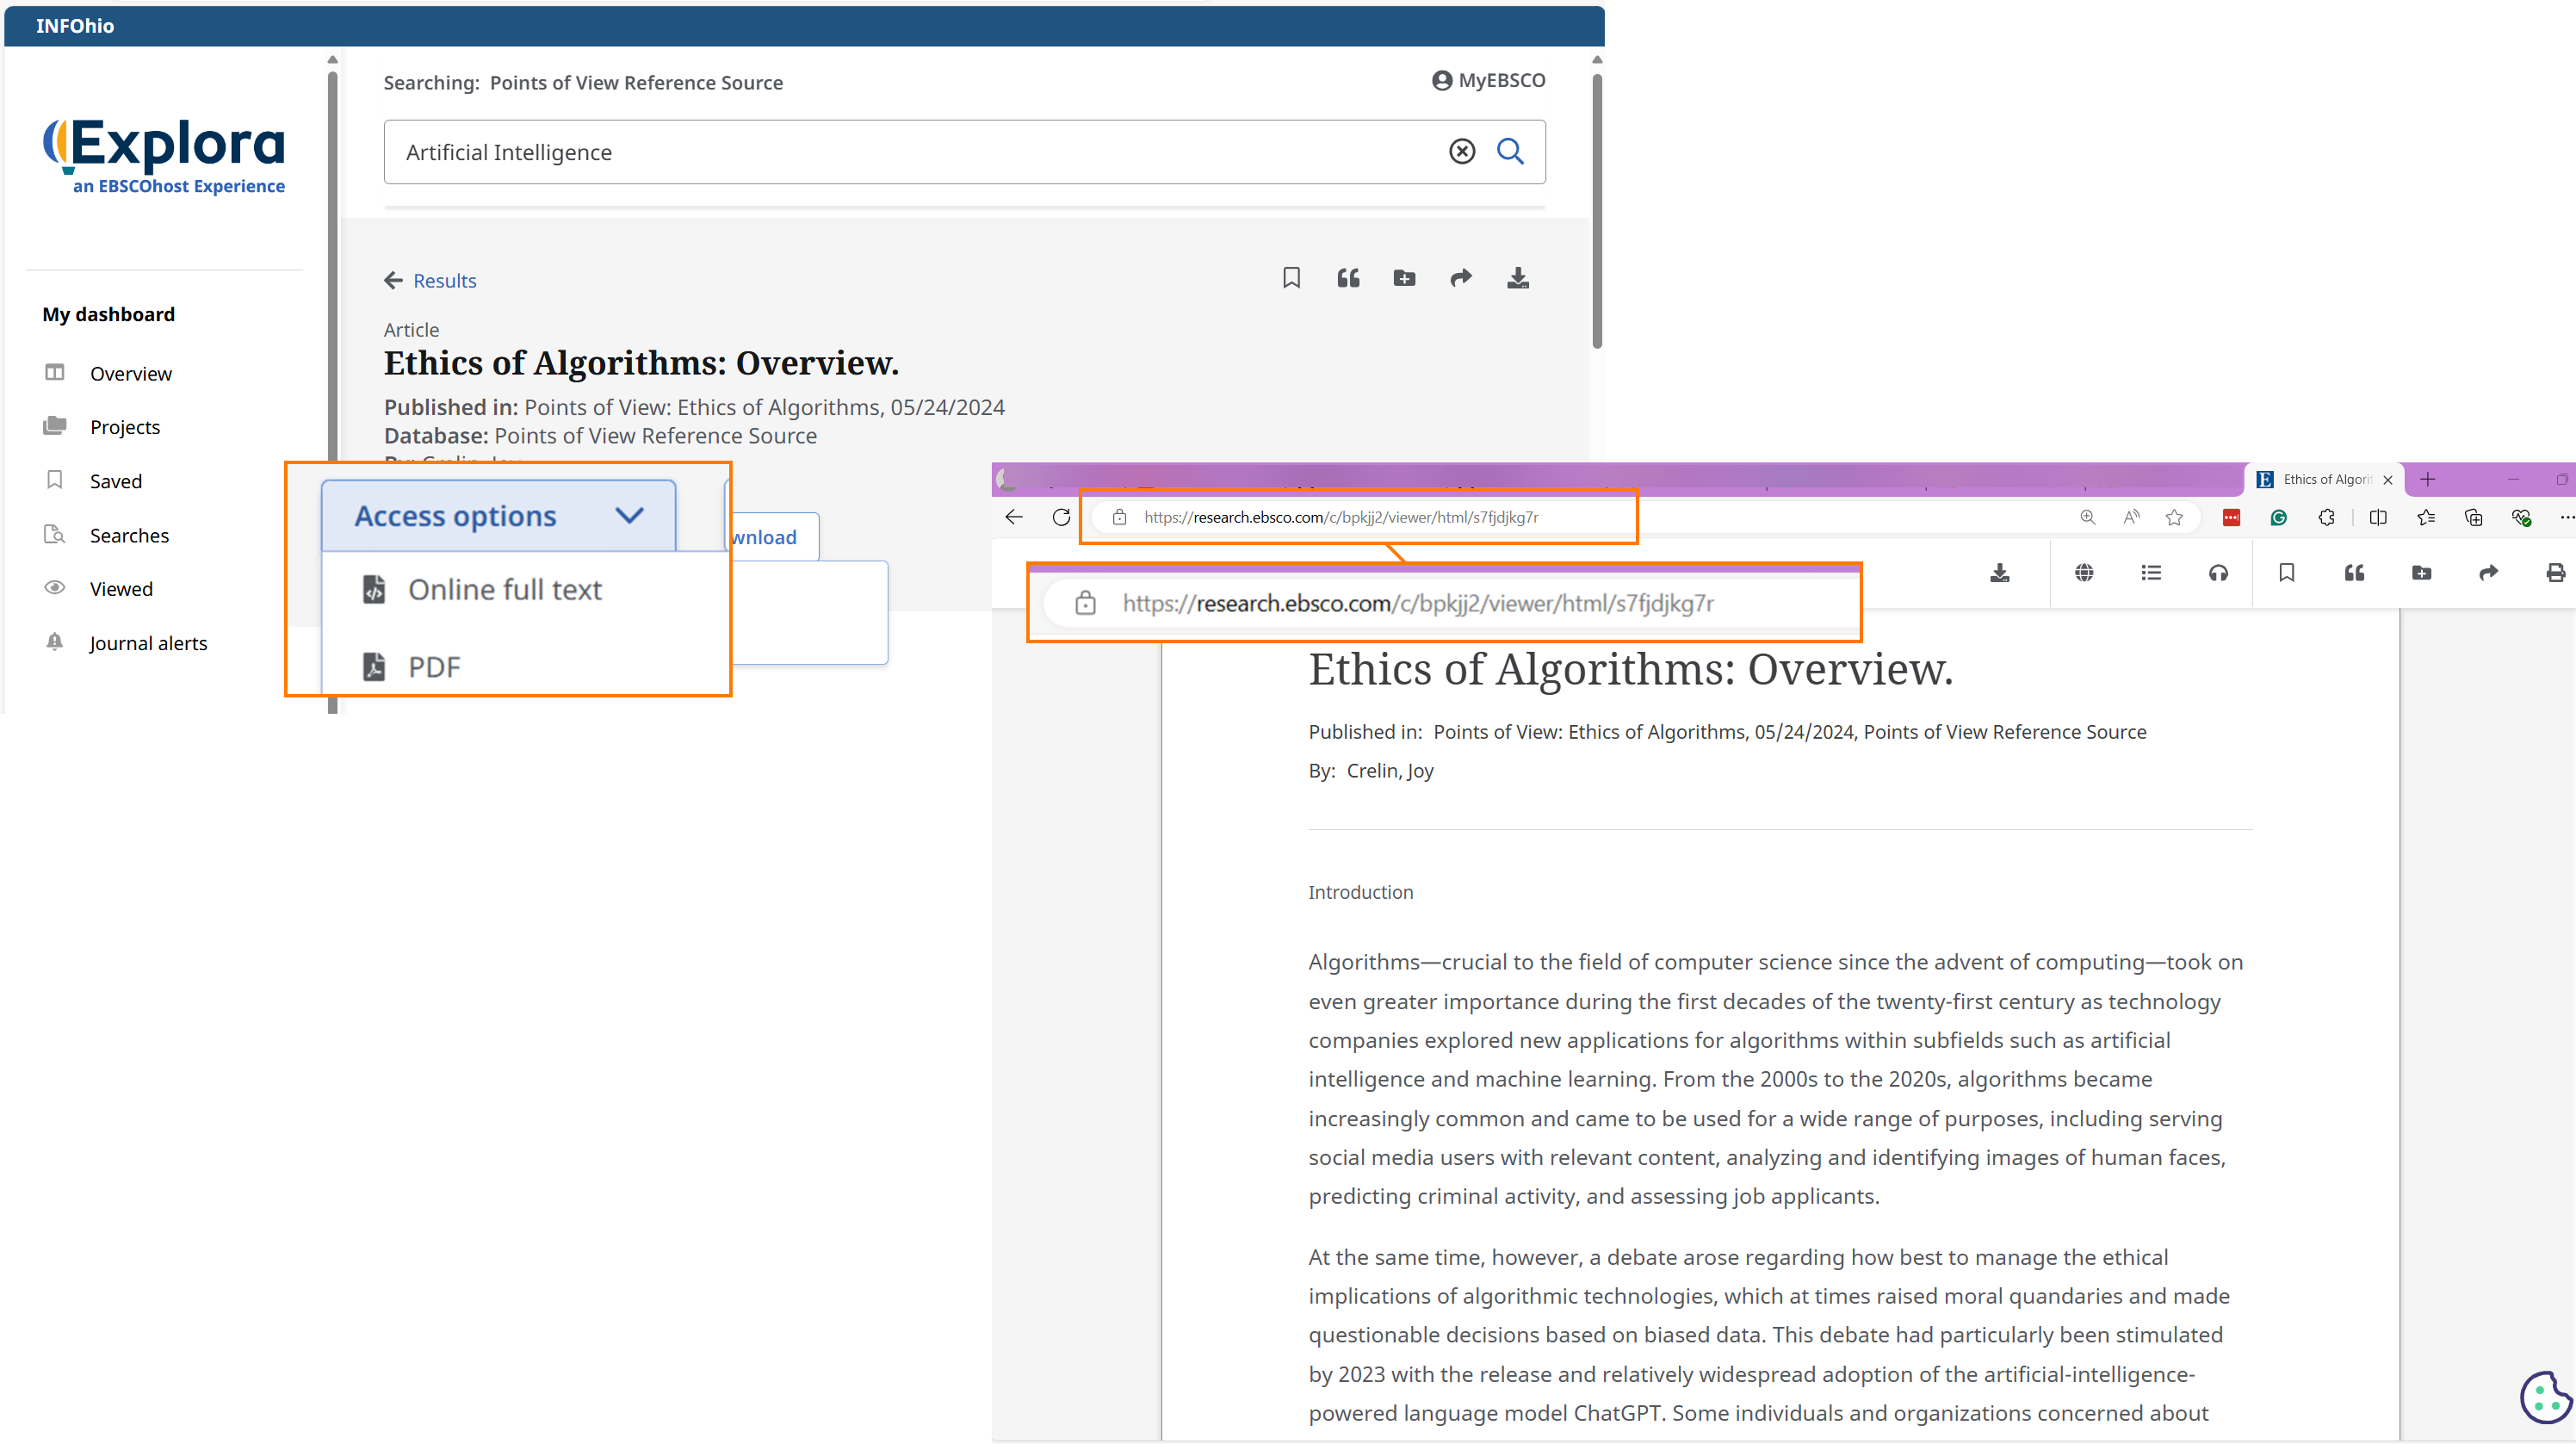Image resolution: width=2576 pixels, height=1444 pixels.
Task: Click the browser back arrow
Action: (1014, 517)
